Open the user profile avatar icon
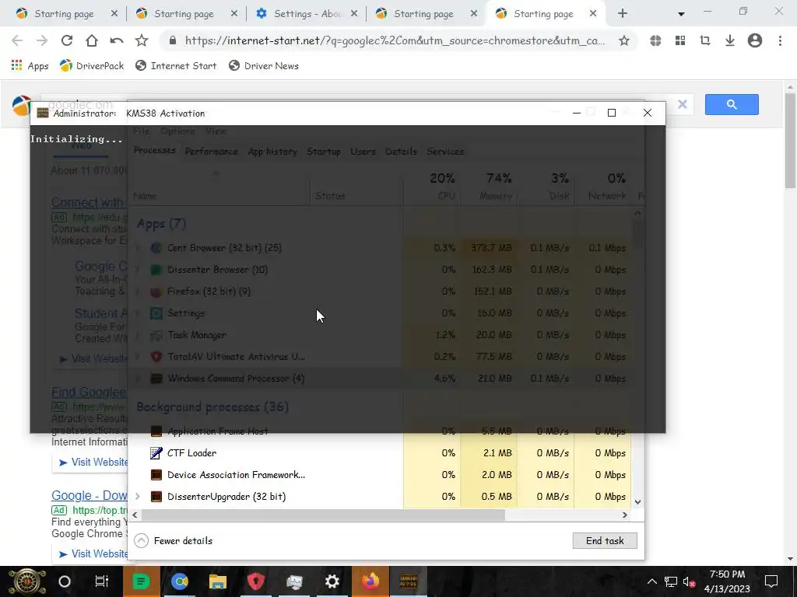 [x=755, y=40]
